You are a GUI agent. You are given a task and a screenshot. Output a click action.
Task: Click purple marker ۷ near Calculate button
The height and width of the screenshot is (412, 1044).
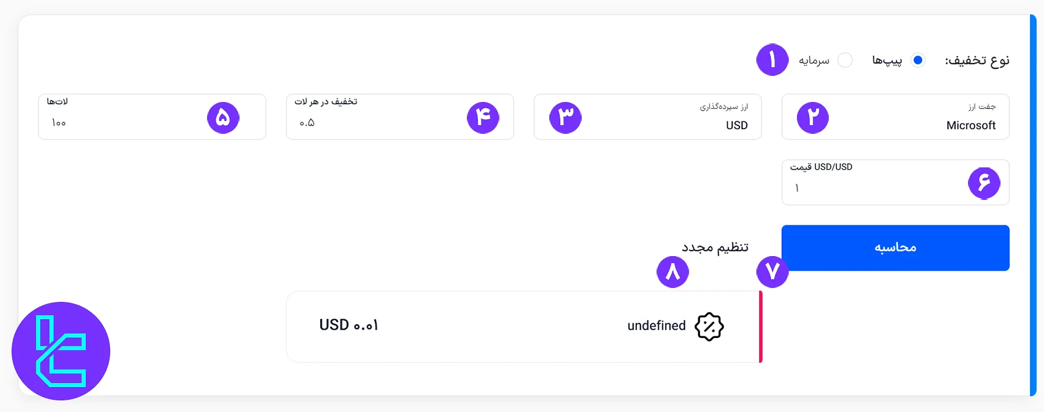point(772,271)
